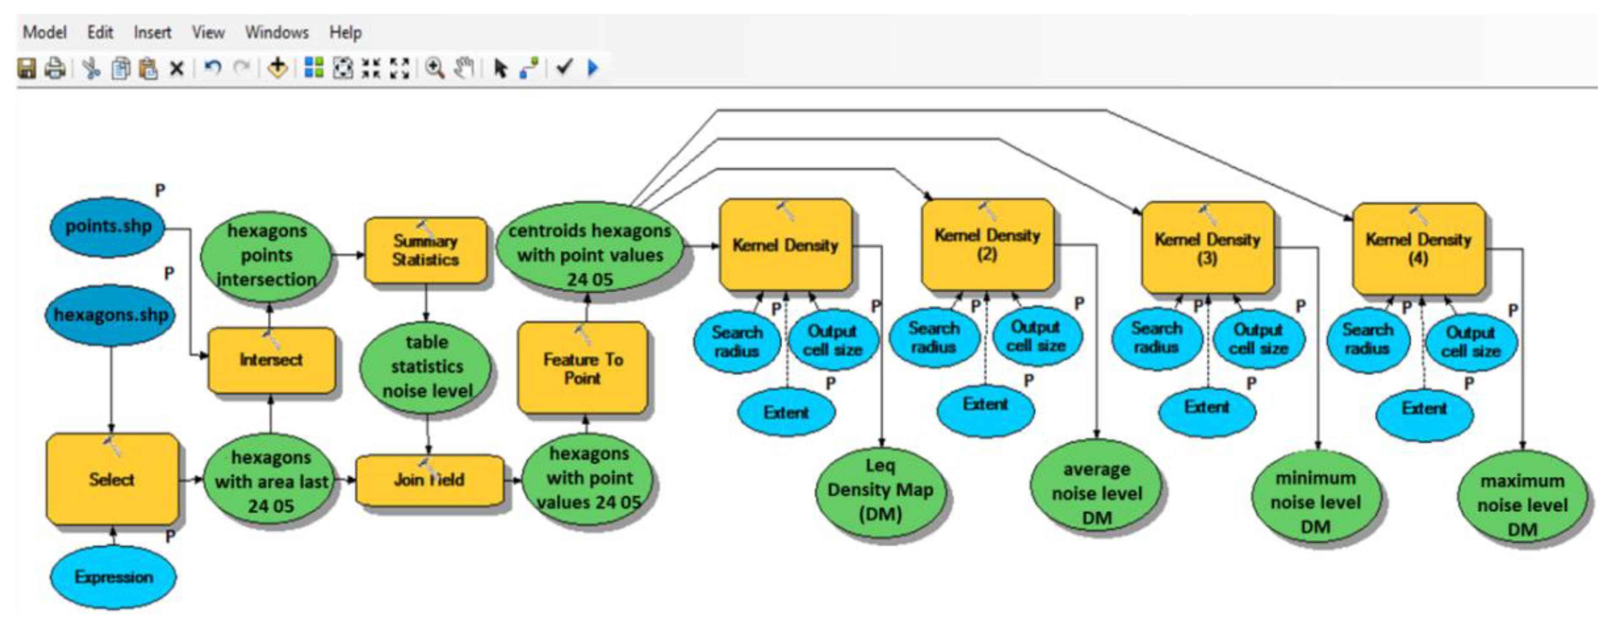Viewport: 1613px width, 636px height.
Task: Click the Save model icon
Action: pyautogui.click(x=26, y=68)
